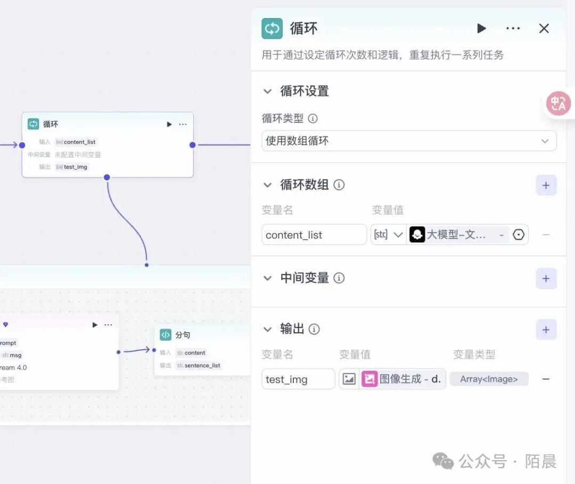Viewport: 575px width, 484px height.
Task: Click the translate floating icon
Action: pos(558,103)
